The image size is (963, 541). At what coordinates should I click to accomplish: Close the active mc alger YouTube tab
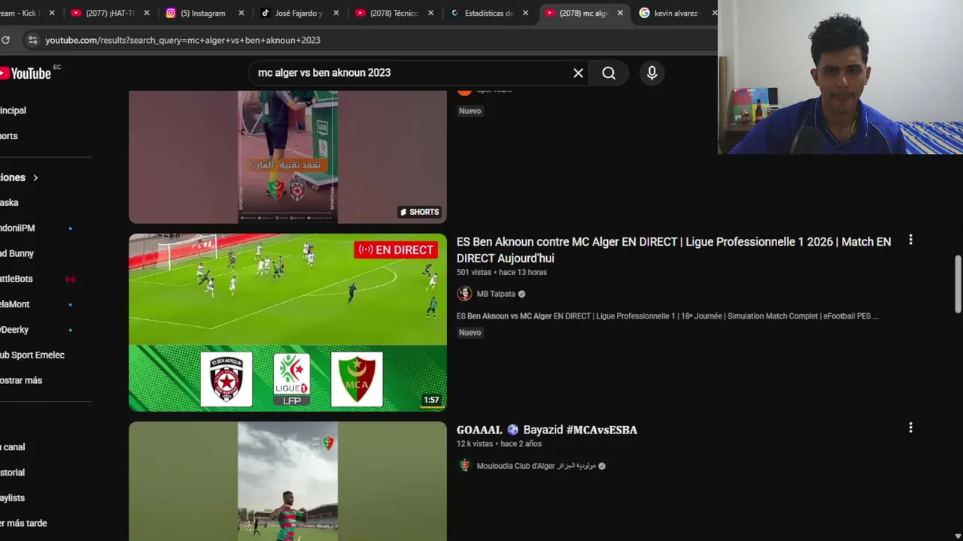(621, 13)
